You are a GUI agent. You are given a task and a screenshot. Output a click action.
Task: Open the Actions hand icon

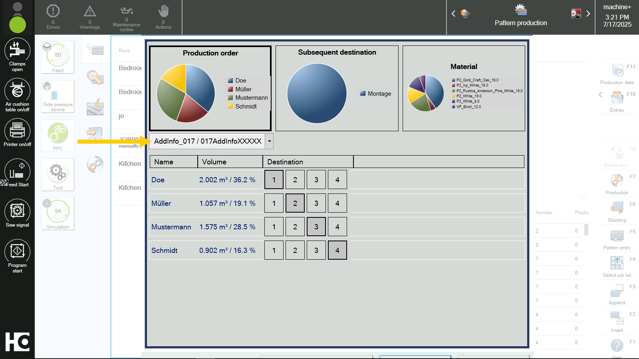click(x=163, y=17)
